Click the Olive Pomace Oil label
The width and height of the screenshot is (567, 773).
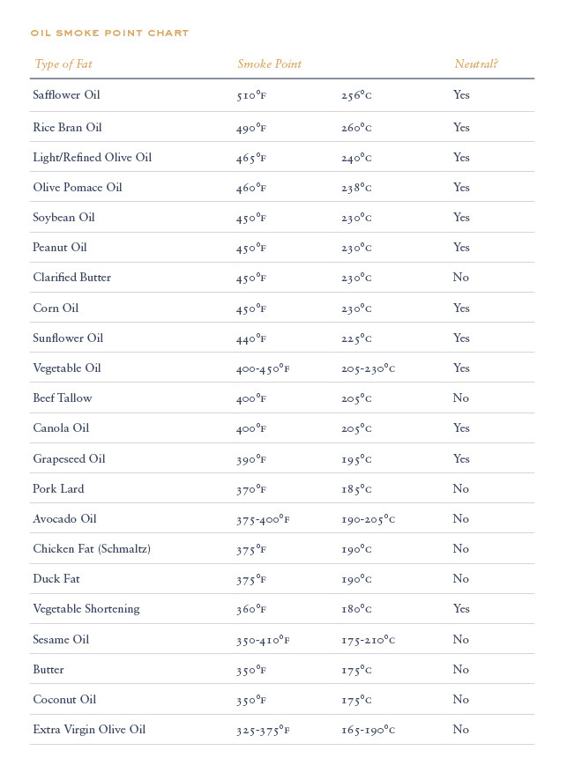(x=77, y=188)
